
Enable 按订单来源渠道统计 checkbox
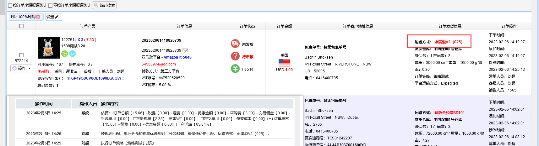point(10,5)
